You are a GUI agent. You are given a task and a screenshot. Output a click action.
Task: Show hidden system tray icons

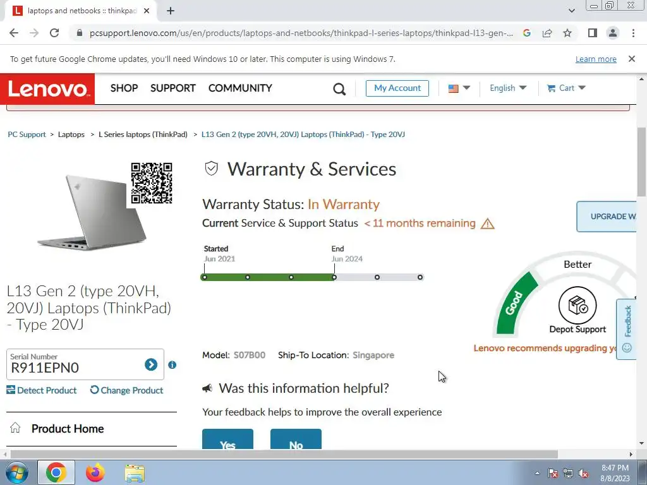(x=537, y=473)
